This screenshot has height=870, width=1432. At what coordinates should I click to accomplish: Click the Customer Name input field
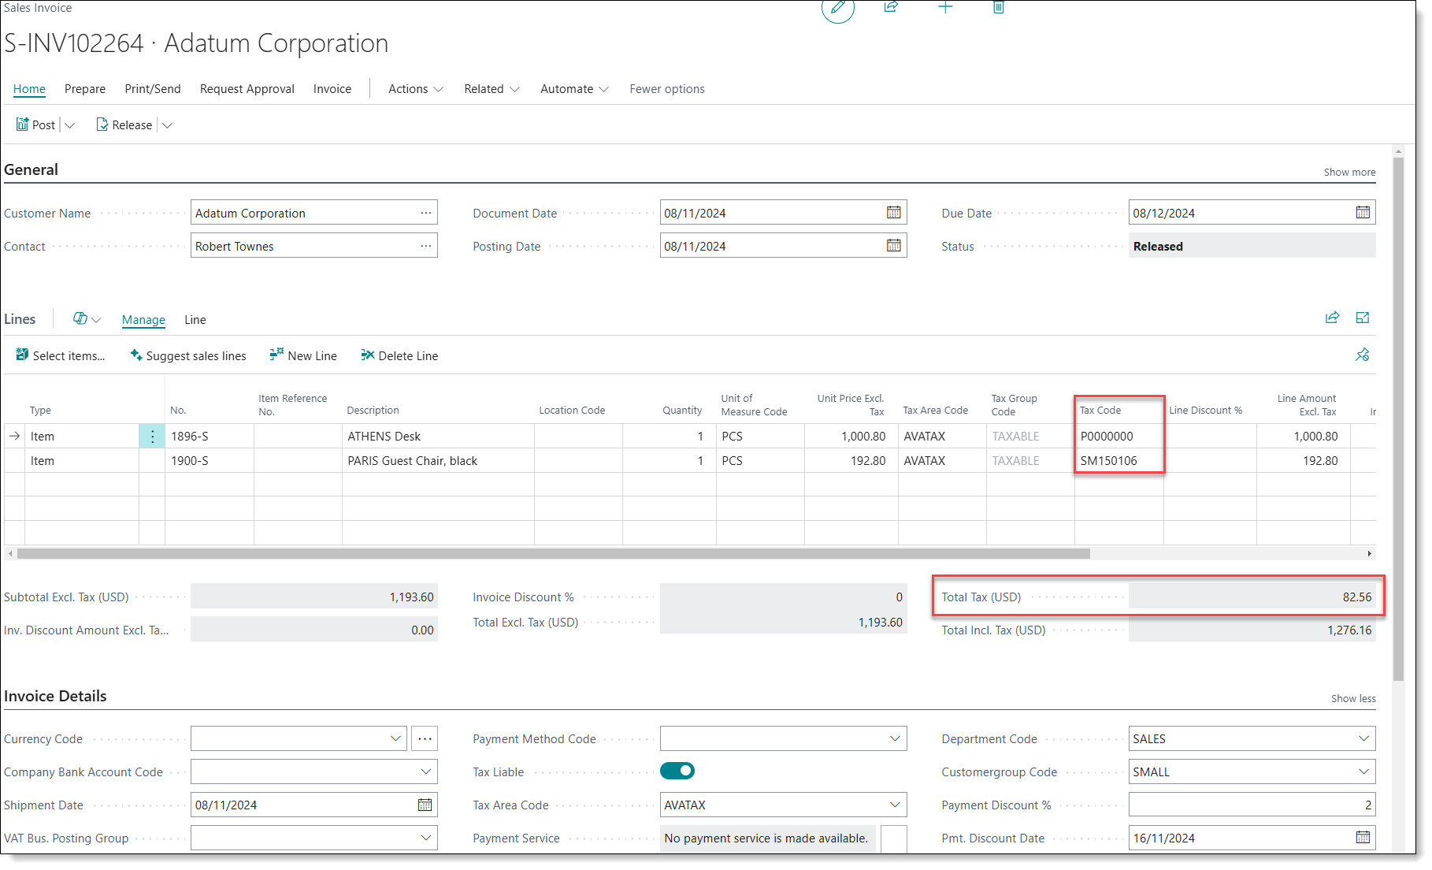(303, 213)
